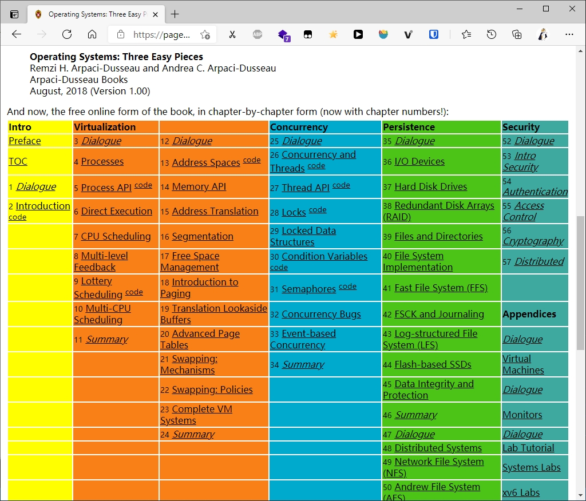586x501 pixels.
Task: Click the vertical scrollbar thumb
Action: [580, 283]
